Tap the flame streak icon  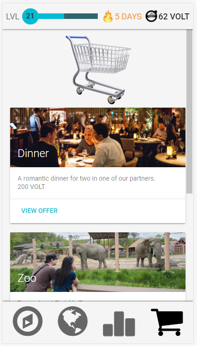click(108, 17)
